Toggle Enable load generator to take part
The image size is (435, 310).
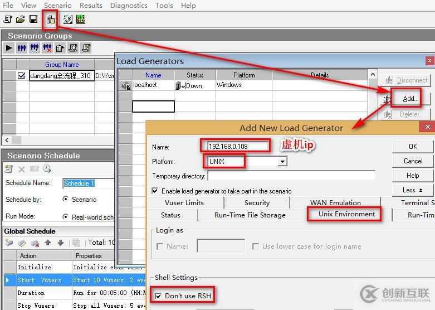(x=155, y=191)
